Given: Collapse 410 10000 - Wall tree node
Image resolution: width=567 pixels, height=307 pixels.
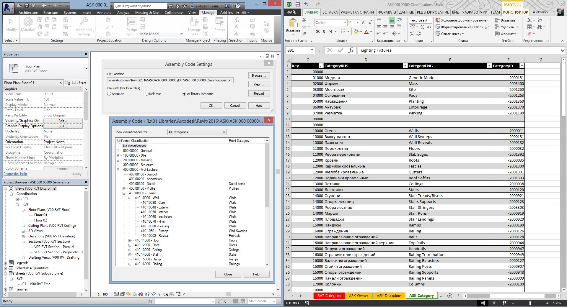Looking at the screenshot, I should [x=130, y=198].
